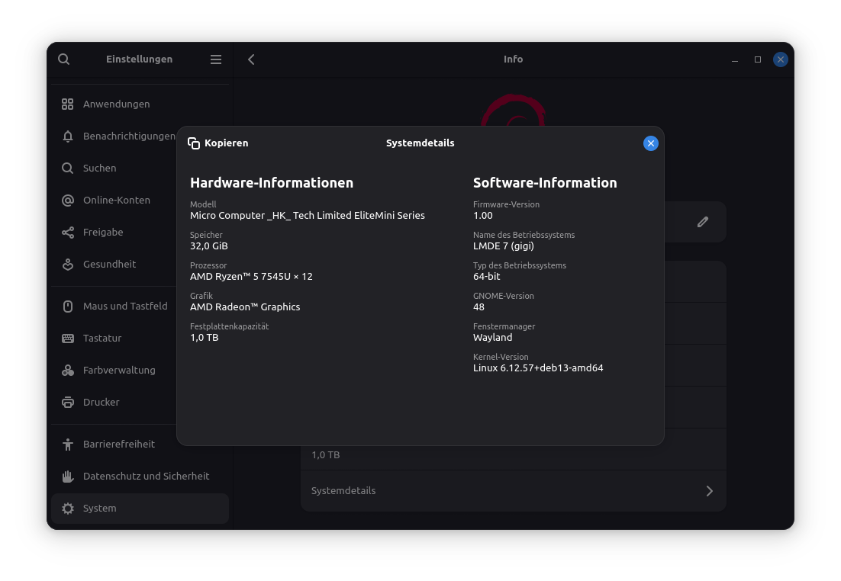
Task: Open Maus und Tastfeld settings
Action: 124,307
